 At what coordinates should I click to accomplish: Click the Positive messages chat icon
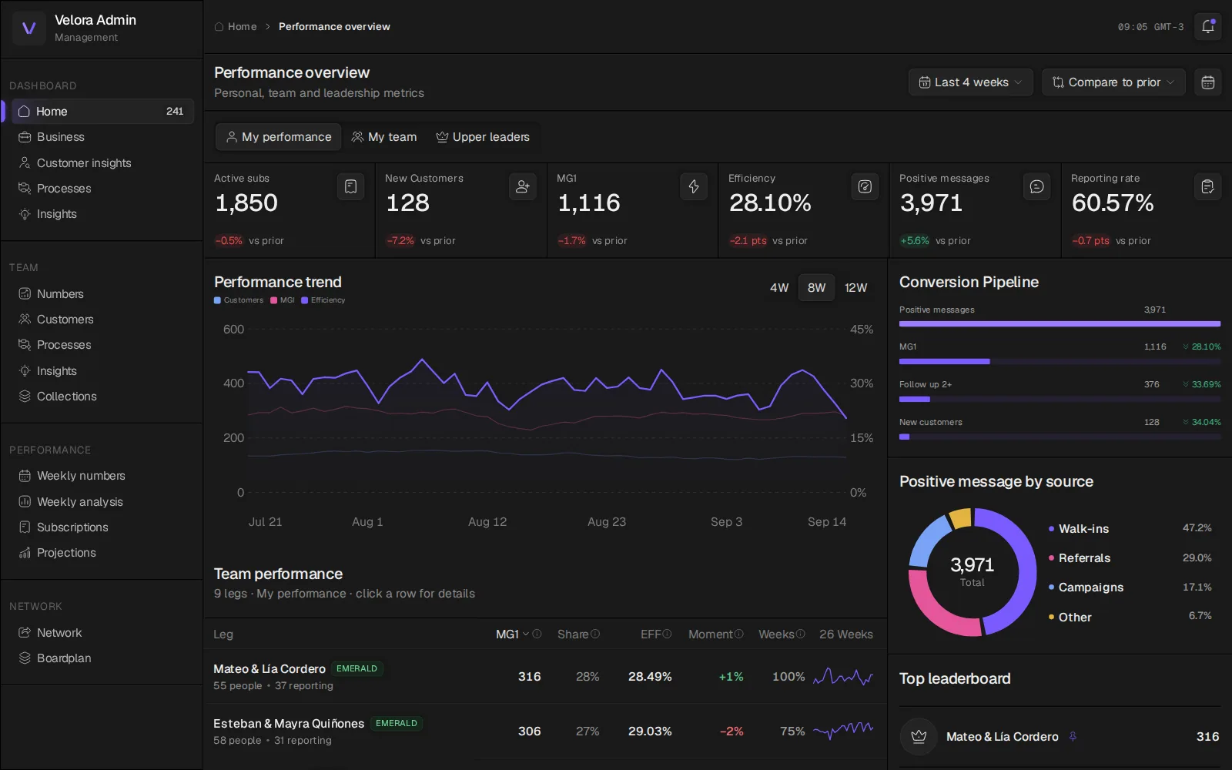click(1036, 186)
